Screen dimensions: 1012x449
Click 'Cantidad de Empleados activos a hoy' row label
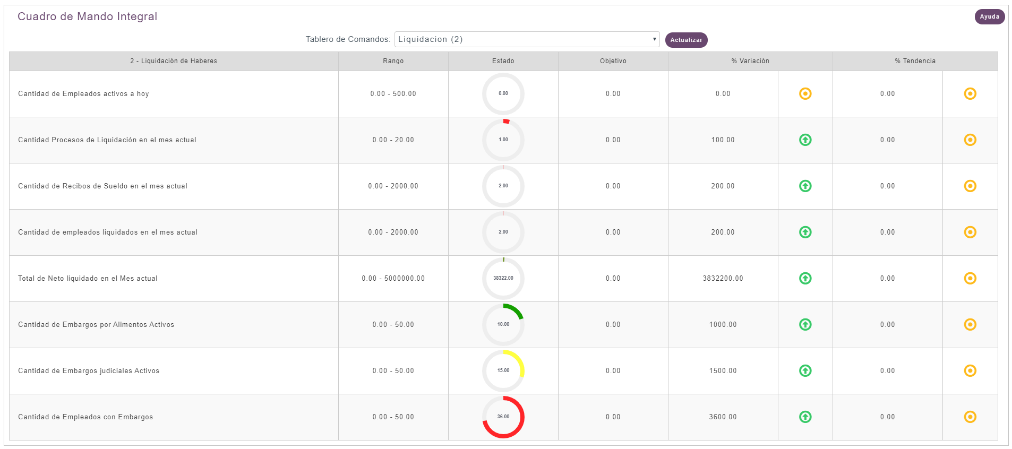(x=83, y=94)
